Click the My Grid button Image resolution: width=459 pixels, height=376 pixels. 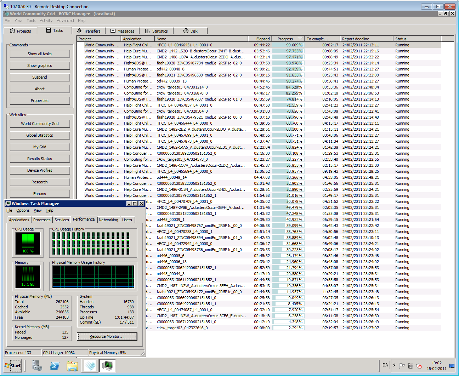tap(40, 147)
